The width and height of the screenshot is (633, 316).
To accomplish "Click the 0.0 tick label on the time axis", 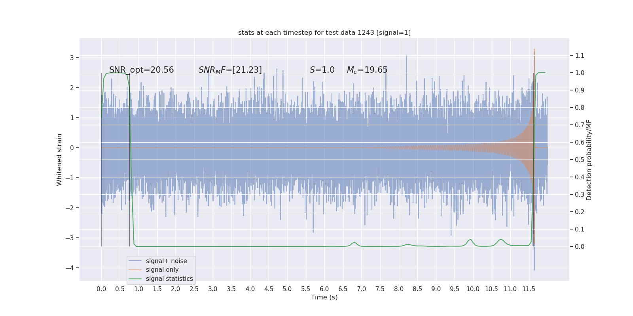I will click(x=101, y=289).
